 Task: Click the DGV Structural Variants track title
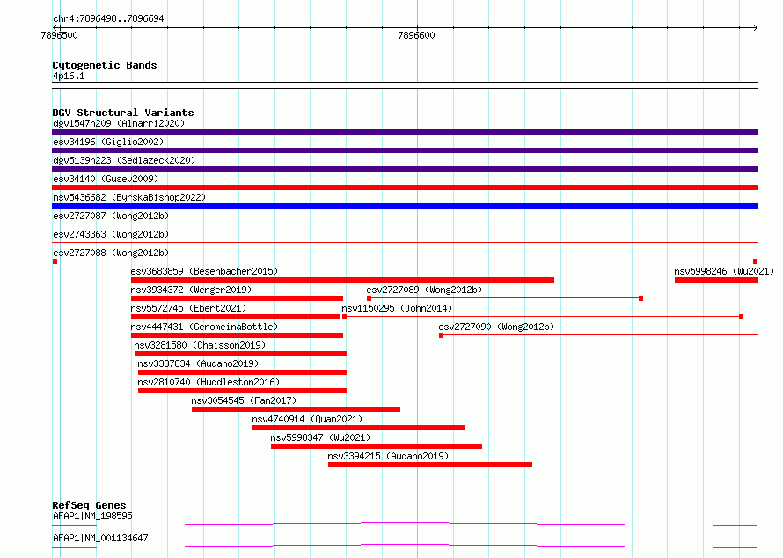point(123,113)
